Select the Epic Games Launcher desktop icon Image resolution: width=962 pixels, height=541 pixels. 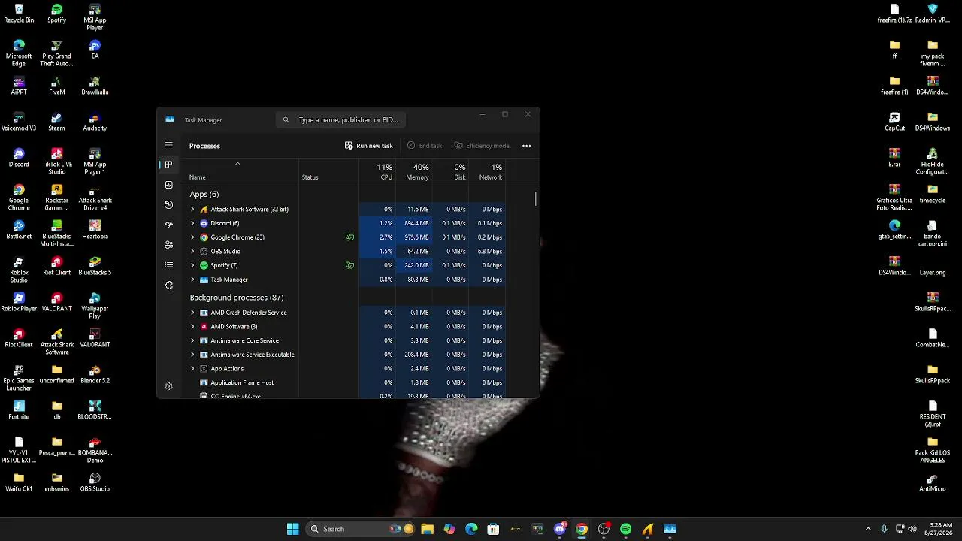pyautogui.click(x=19, y=376)
